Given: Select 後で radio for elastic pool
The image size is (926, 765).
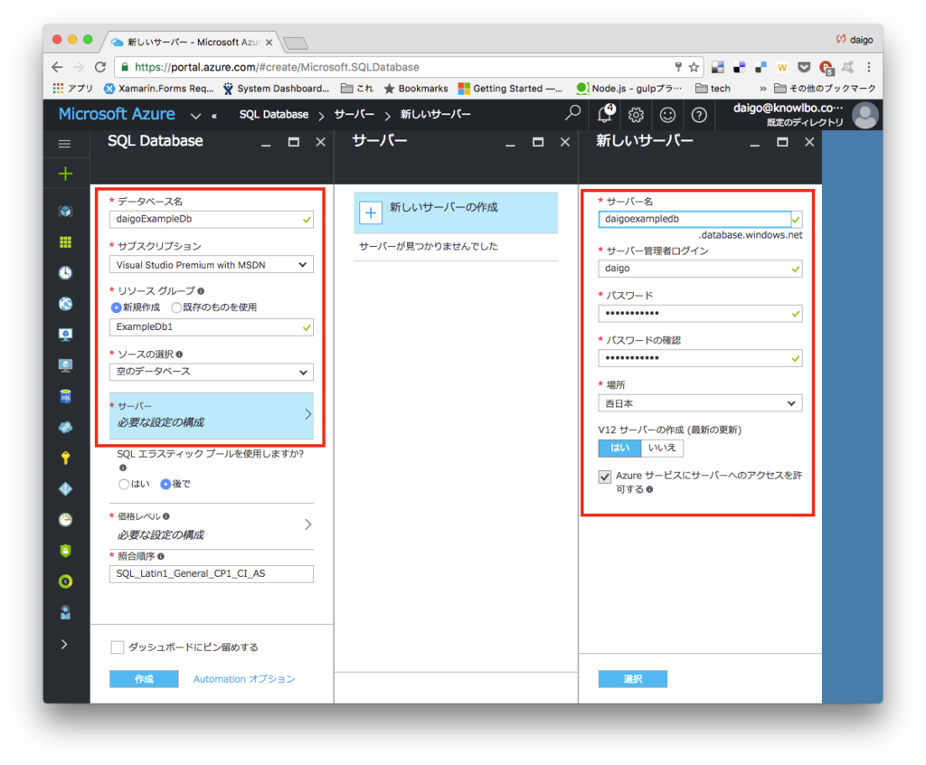Looking at the screenshot, I should [166, 484].
